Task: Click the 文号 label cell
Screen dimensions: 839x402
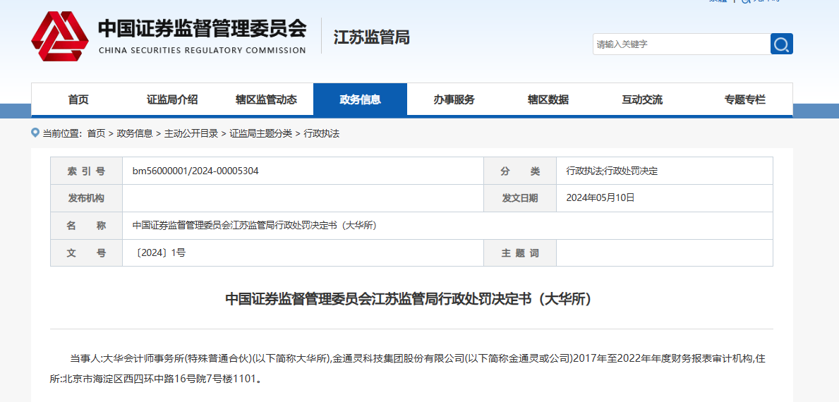Action: coord(86,253)
